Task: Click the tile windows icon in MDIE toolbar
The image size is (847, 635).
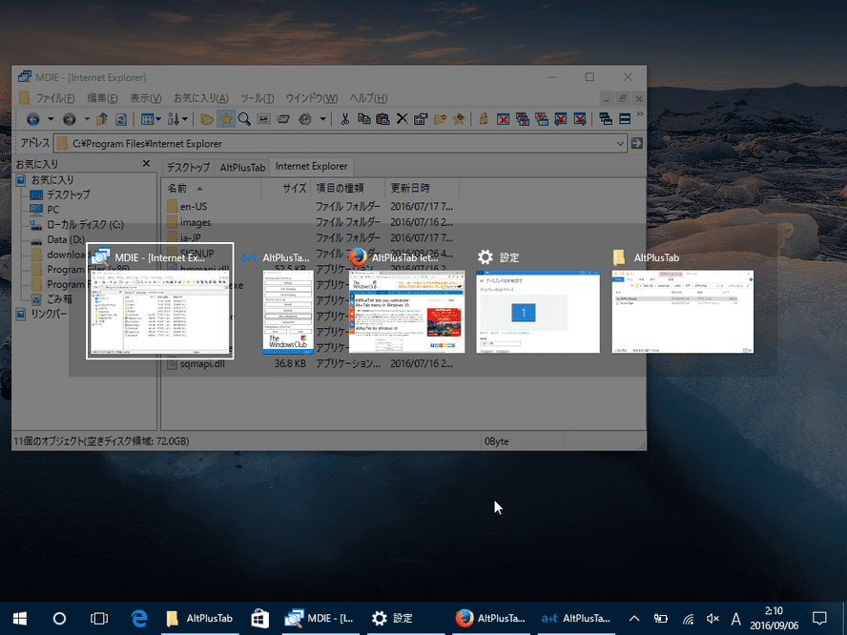Action: [x=625, y=119]
